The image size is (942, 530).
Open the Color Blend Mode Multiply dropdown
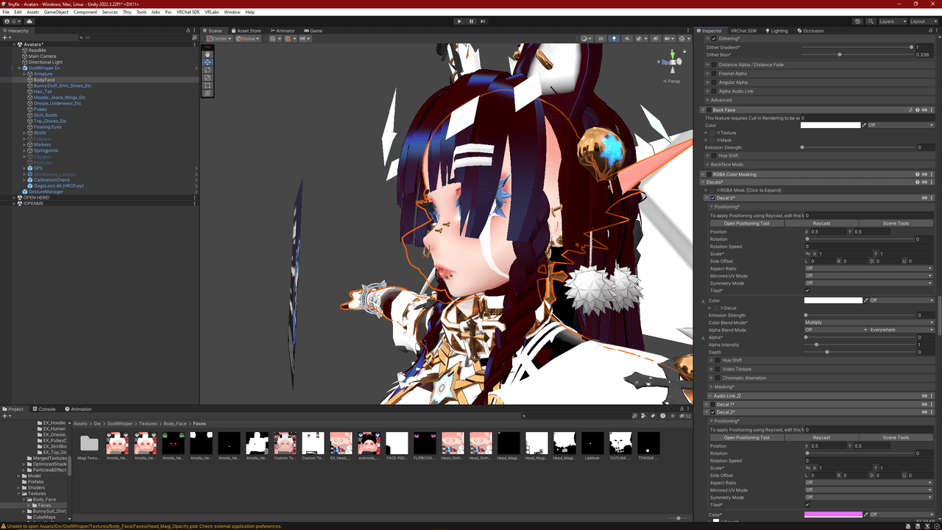tap(869, 322)
